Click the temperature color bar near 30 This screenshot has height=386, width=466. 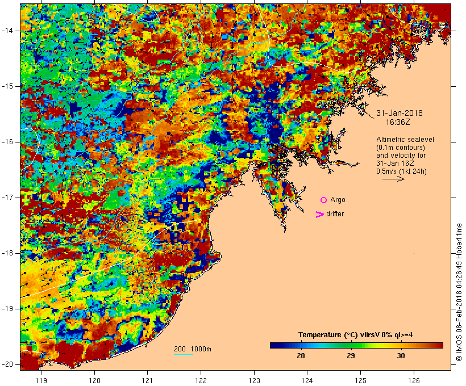tap(401, 345)
